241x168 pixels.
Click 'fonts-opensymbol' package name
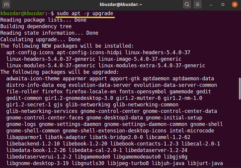(x=143, y=92)
